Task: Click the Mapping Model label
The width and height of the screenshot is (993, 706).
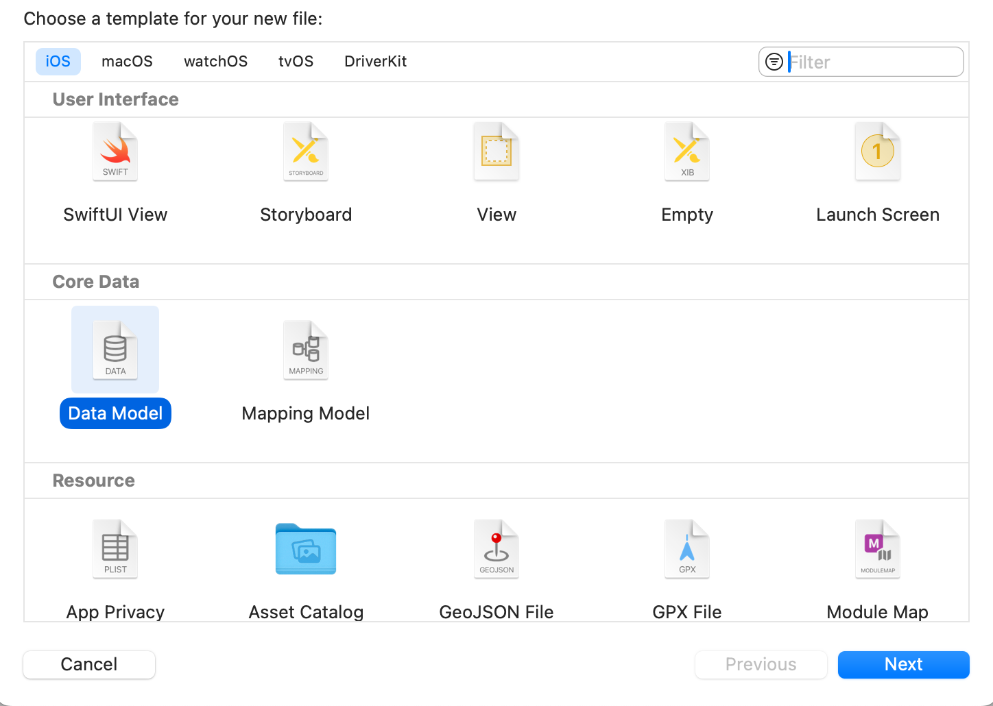Action: click(306, 413)
